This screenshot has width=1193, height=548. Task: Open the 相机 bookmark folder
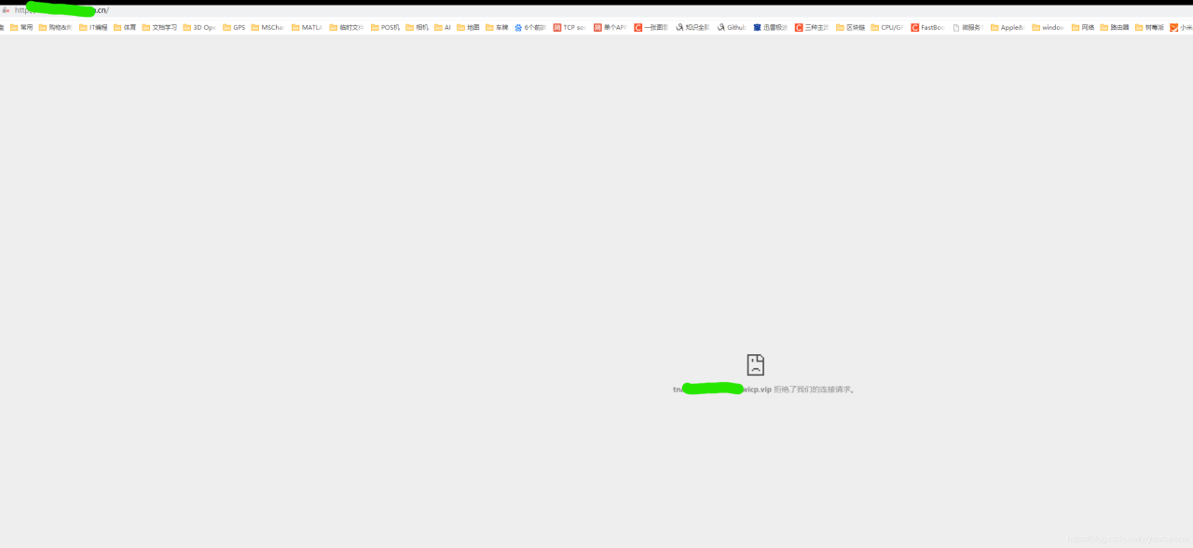(418, 28)
